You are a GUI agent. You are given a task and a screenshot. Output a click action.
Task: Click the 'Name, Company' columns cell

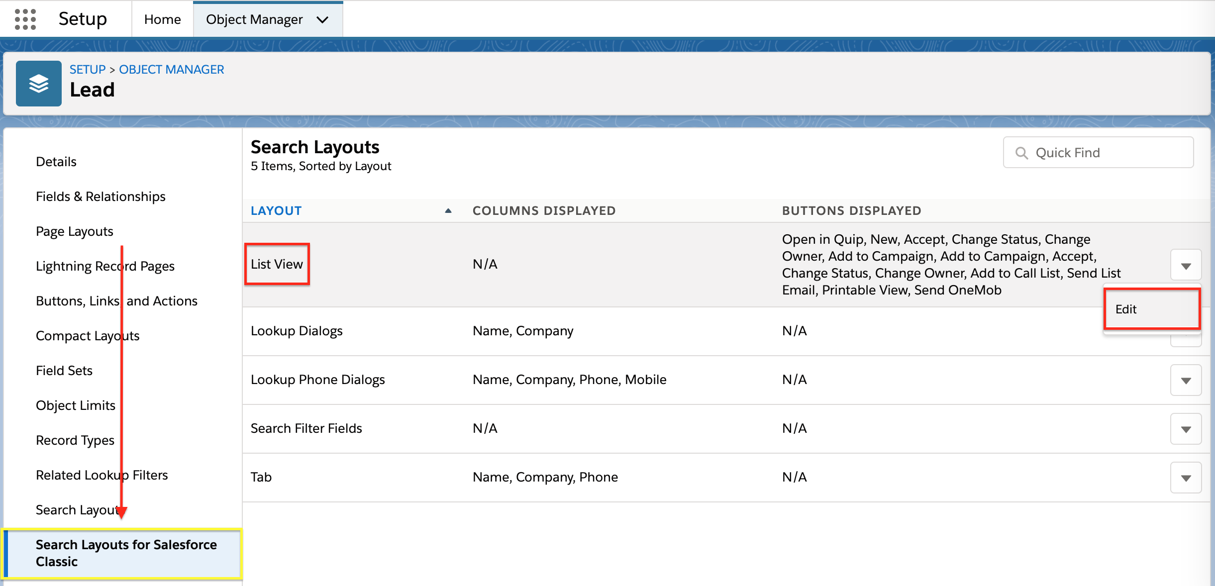click(x=523, y=331)
